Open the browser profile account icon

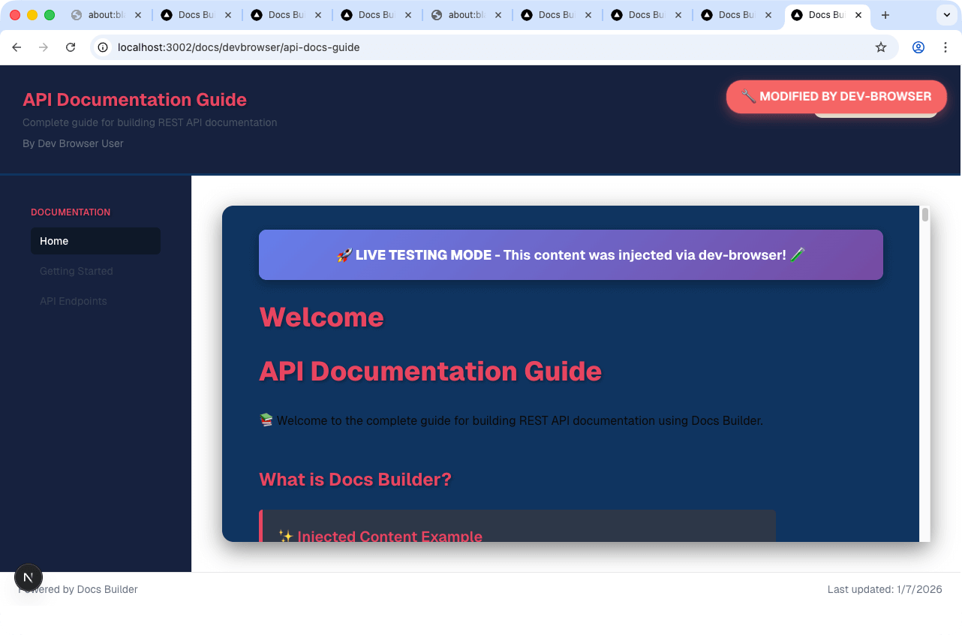pos(918,47)
